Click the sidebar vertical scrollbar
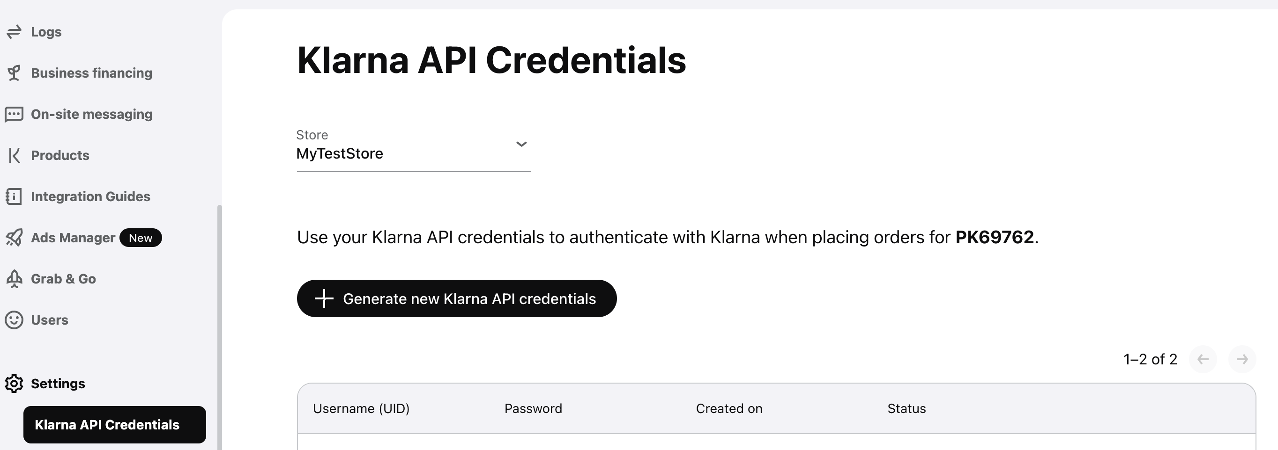The image size is (1278, 450). (x=219, y=327)
